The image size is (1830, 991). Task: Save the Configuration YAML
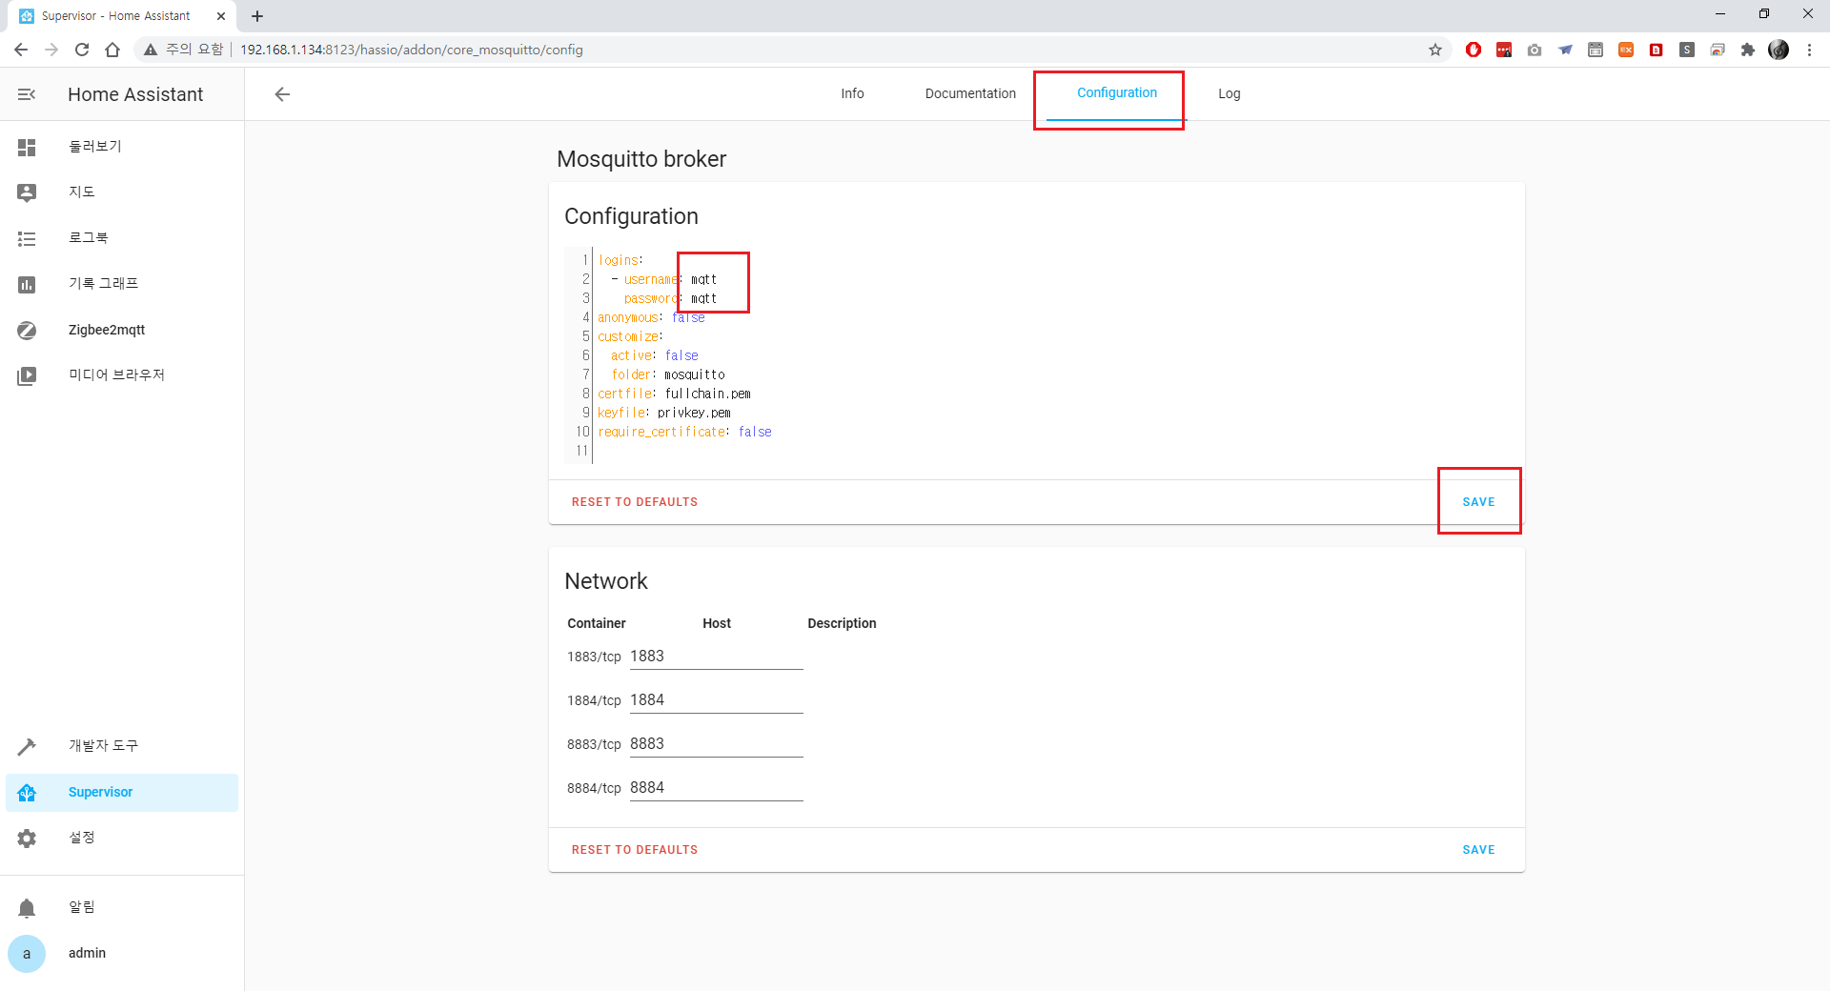(x=1478, y=502)
